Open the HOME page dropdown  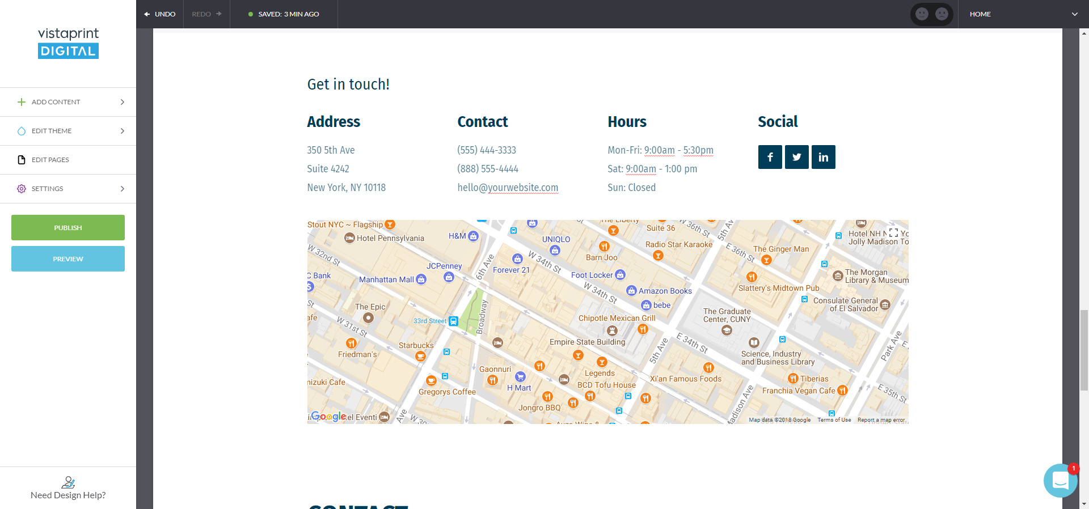(1023, 14)
